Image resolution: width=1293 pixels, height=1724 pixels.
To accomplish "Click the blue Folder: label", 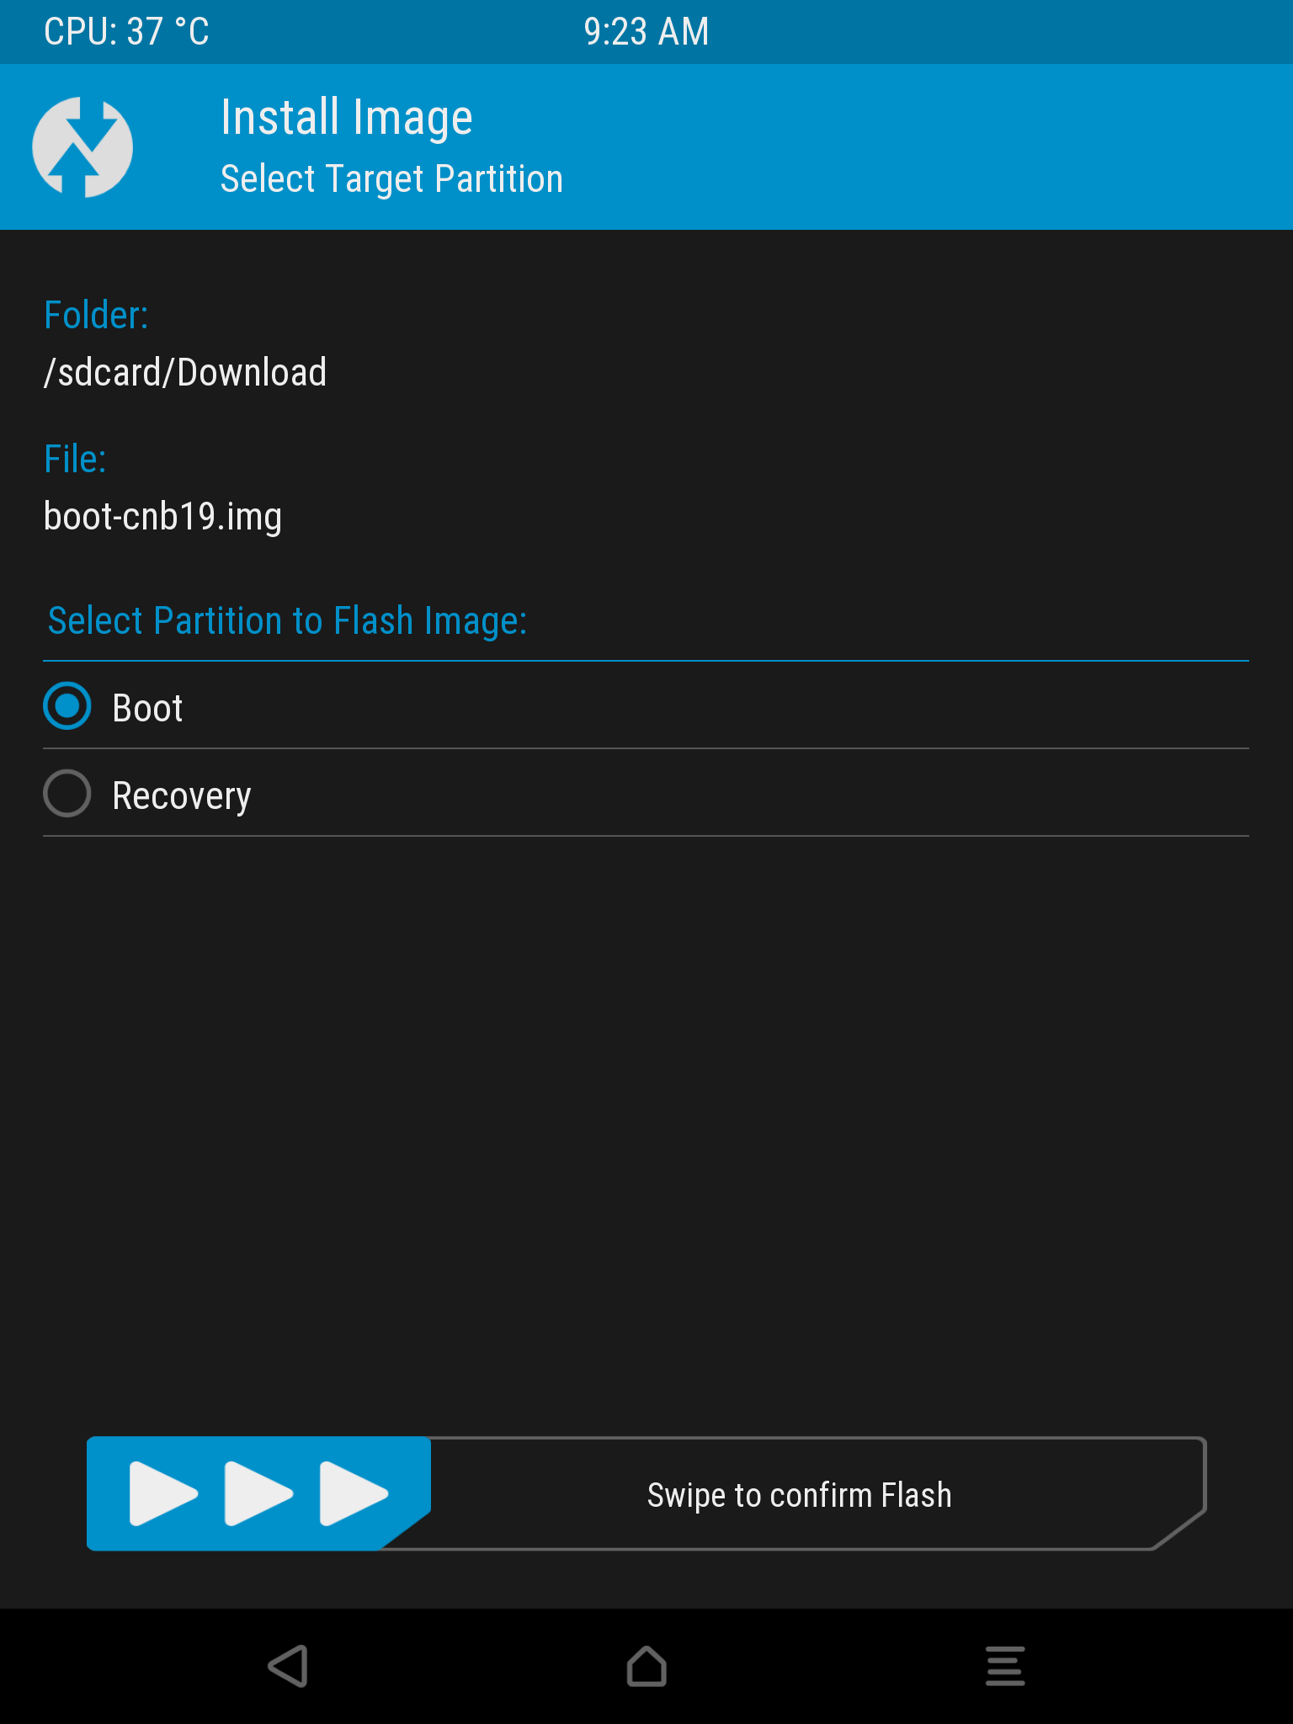I will pos(96,316).
